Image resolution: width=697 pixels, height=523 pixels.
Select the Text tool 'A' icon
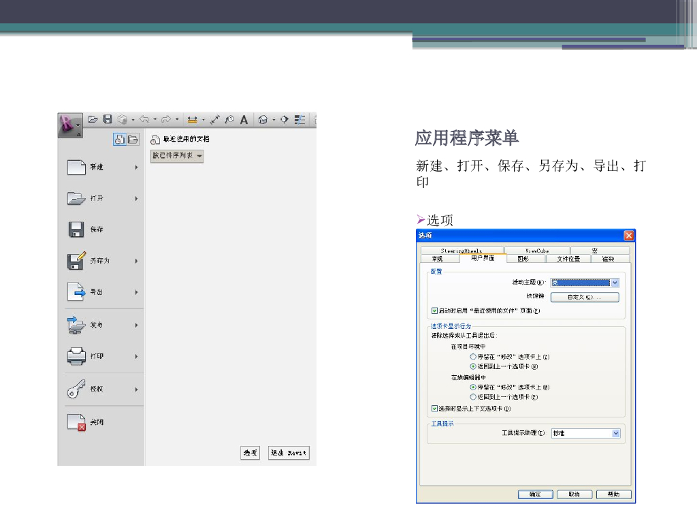pyautogui.click(x=244, y=119)
